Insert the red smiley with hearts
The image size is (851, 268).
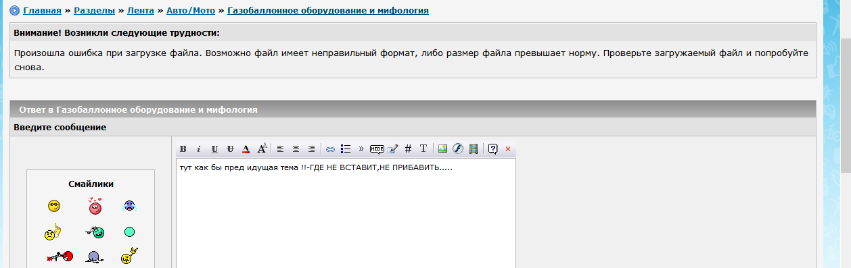pyautogui.click(x=95, y=206)
